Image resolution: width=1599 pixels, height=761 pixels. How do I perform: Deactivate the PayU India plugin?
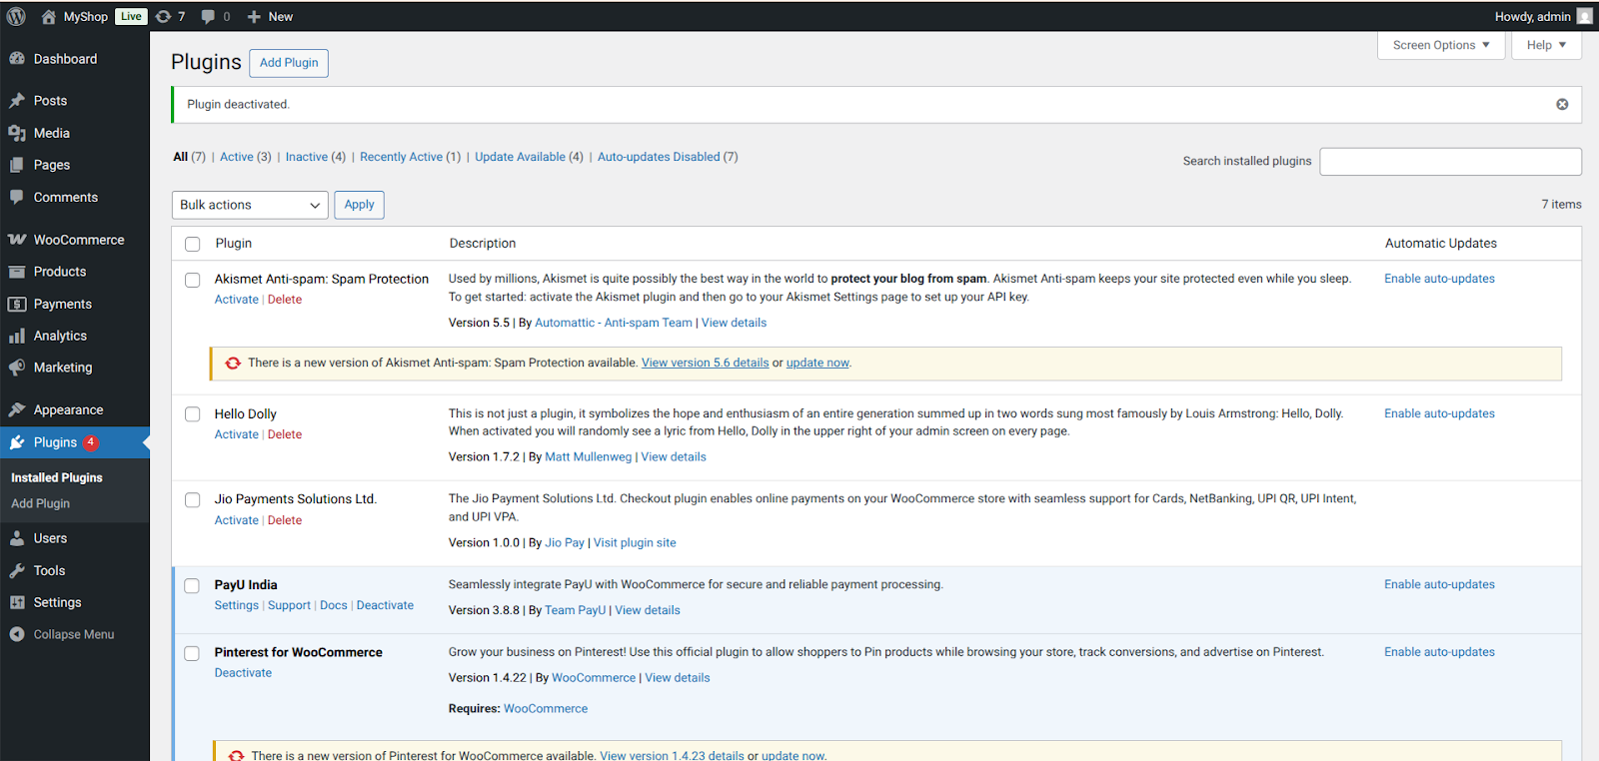point(385,605)
